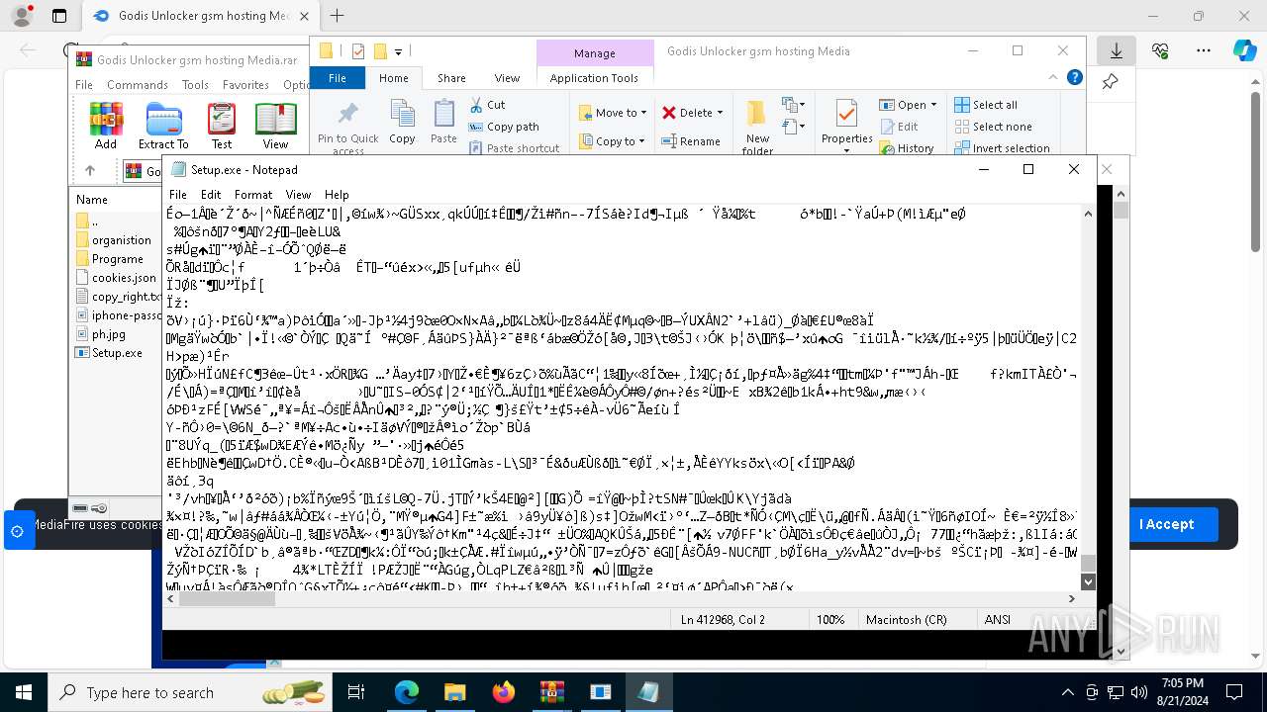Open Edge tab actions menu icon
Viewport: 1267px width, 712px height.
(x=59, y=16)
